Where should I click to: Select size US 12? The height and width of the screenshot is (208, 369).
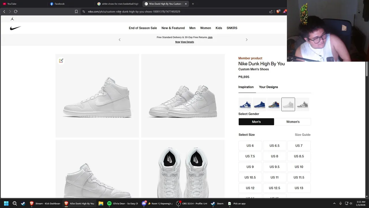(x=250, y=188)
